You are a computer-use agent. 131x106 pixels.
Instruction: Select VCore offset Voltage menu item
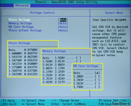click(25, 31)
